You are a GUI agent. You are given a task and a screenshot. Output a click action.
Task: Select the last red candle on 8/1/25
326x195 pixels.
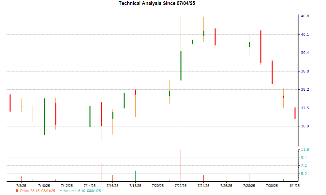click(295, 113)
